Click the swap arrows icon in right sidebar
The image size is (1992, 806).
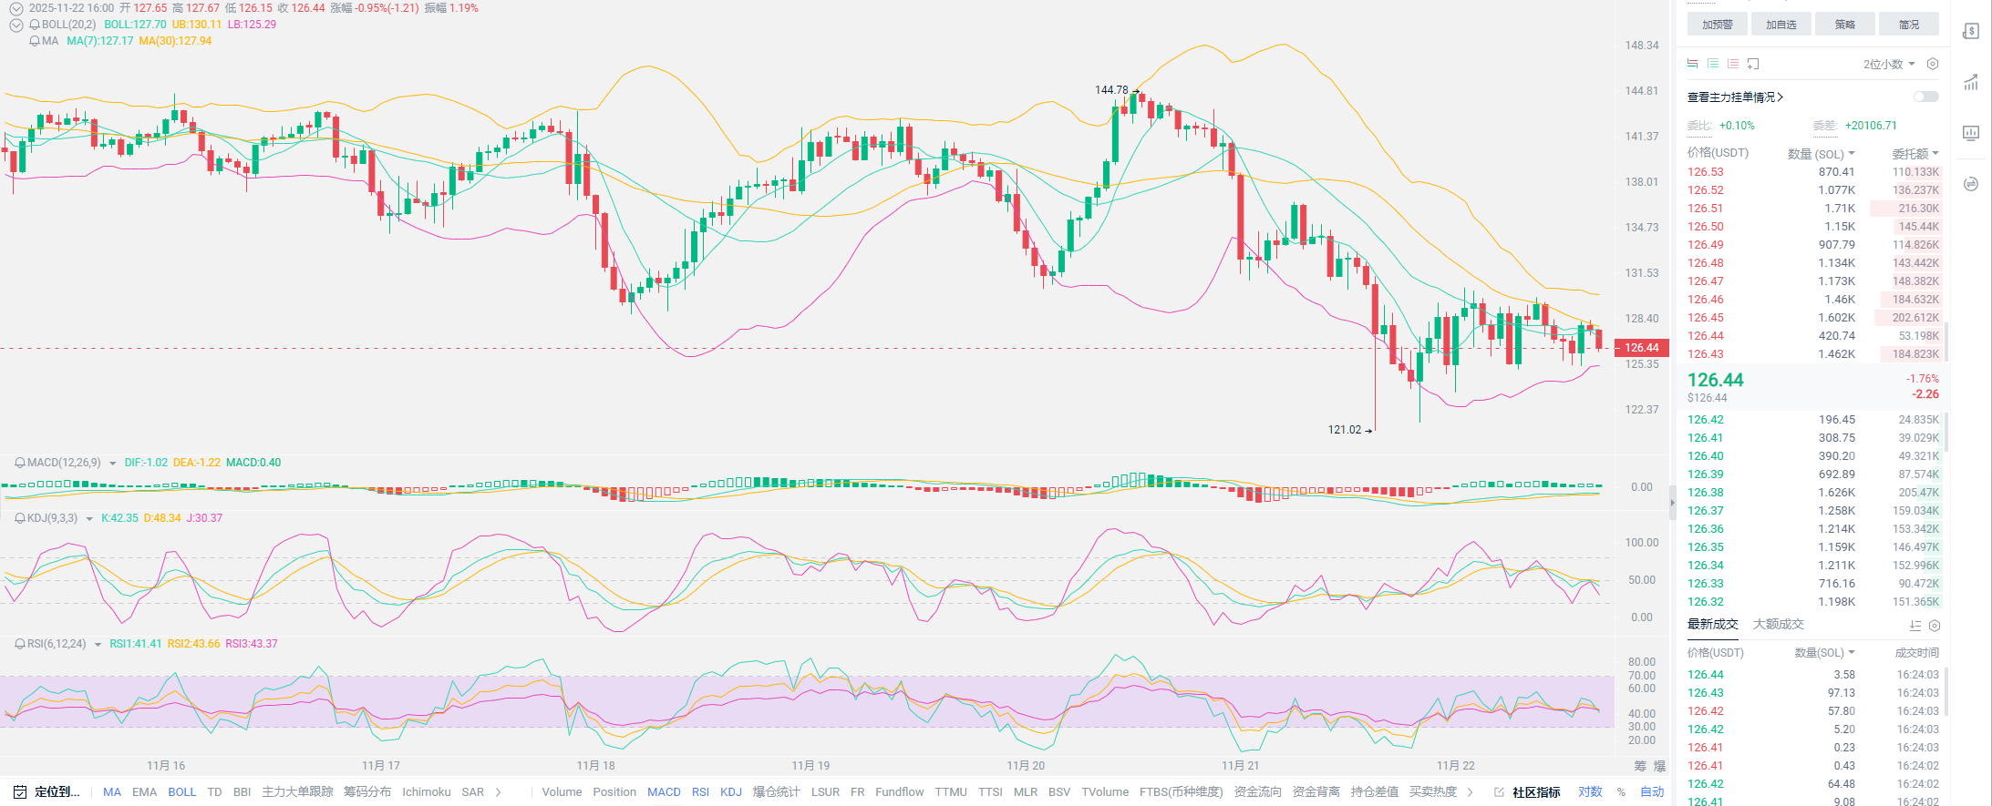pyautogui.click(x=1970, y=184)
